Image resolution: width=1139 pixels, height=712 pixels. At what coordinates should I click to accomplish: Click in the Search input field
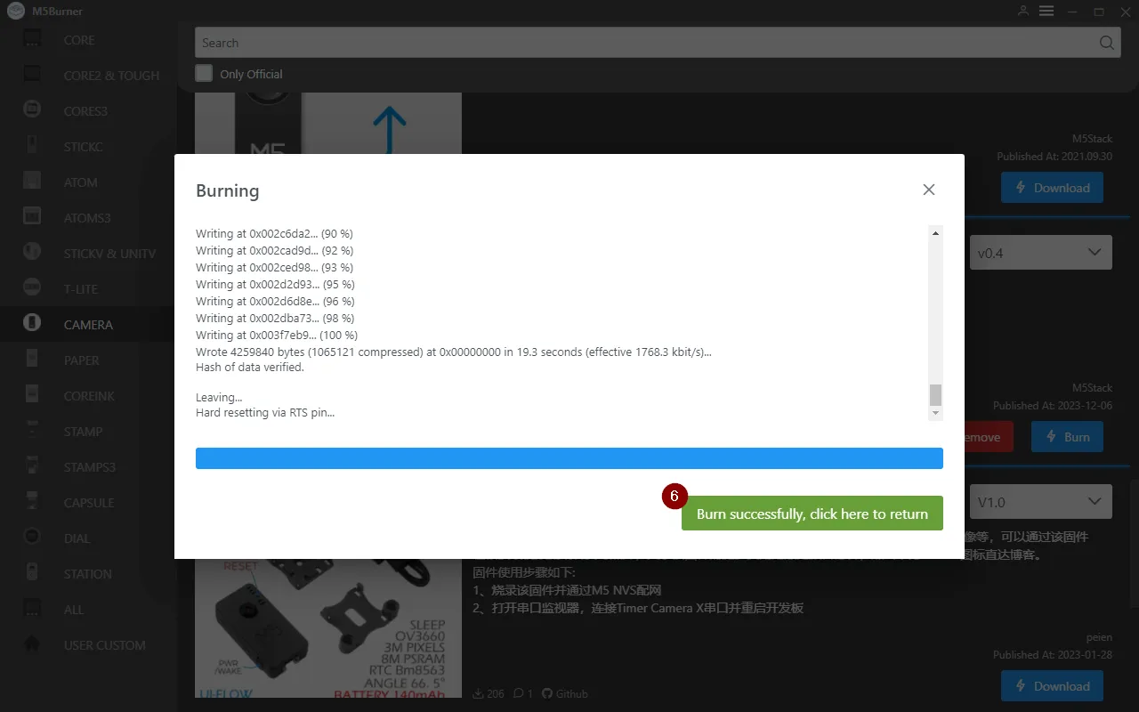click(x=641, y=43)
